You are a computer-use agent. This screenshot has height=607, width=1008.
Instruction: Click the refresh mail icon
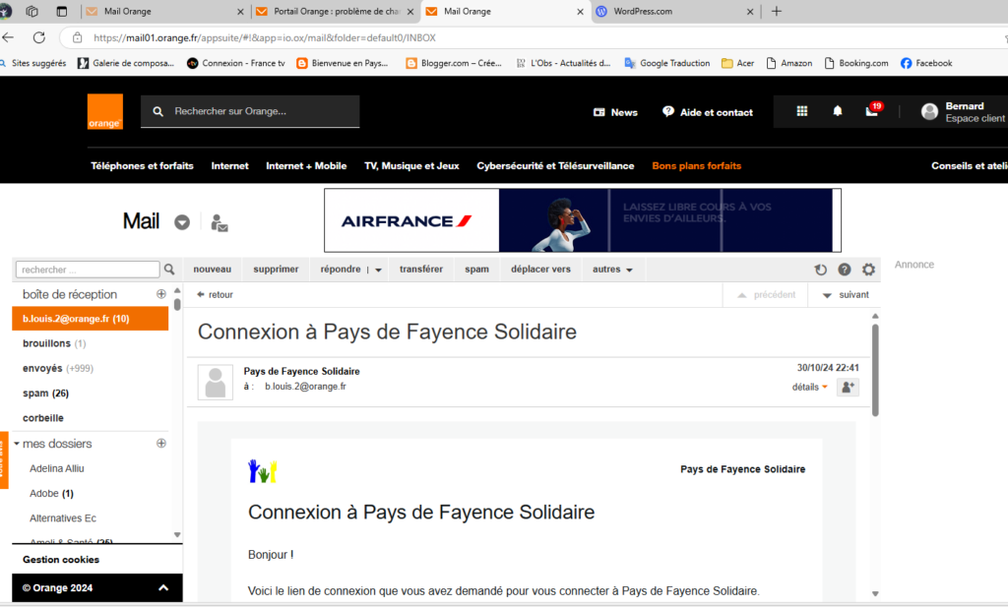pyautogui.click(x=821, y=270)
